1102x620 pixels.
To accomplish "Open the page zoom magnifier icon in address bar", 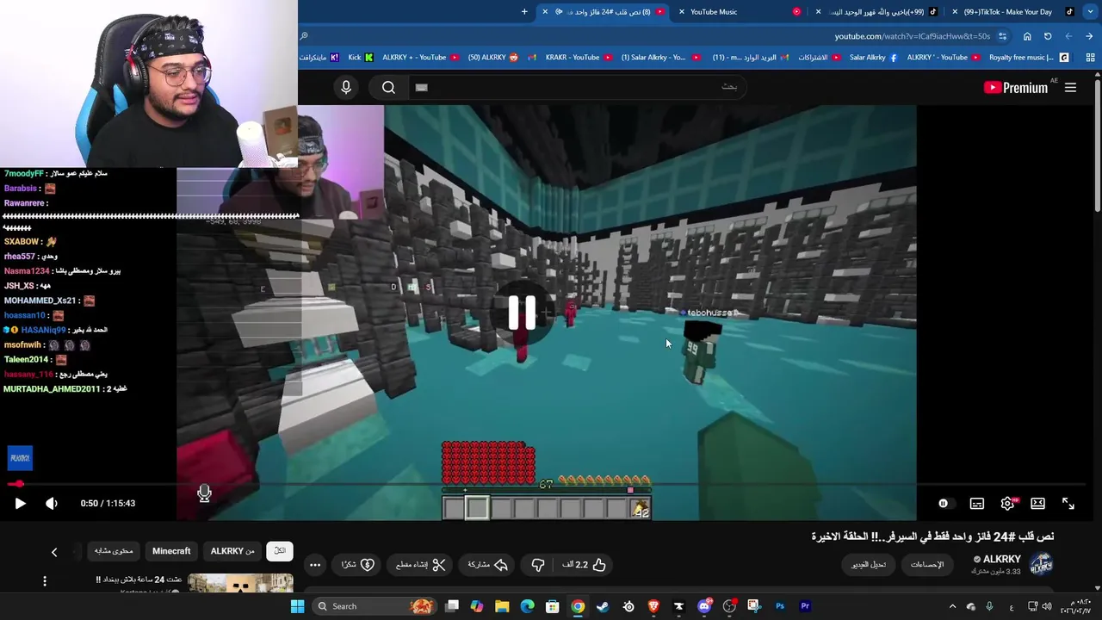I will [x=304, y=36].
